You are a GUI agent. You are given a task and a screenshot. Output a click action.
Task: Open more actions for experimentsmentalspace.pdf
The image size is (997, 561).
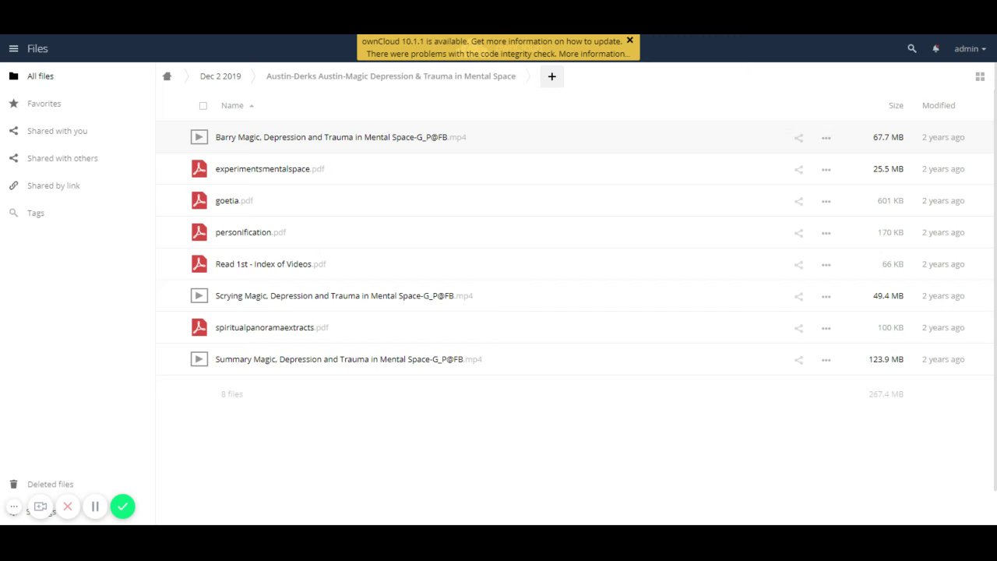pos(826,169)
